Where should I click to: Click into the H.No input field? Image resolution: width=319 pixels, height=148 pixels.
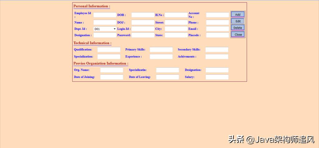tap(176, 15)
